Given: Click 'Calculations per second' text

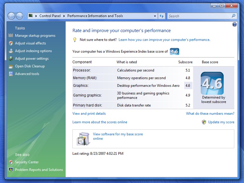Looking at the screenshot, I should 135,70.
